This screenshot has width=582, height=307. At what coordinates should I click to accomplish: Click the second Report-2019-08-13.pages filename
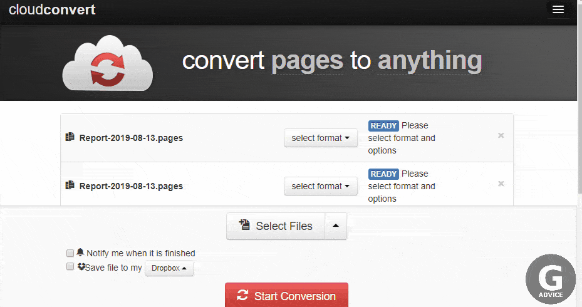pos(131,186)
